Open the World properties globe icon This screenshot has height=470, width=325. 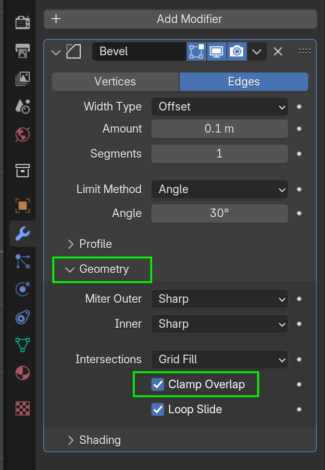coord(22,135)
